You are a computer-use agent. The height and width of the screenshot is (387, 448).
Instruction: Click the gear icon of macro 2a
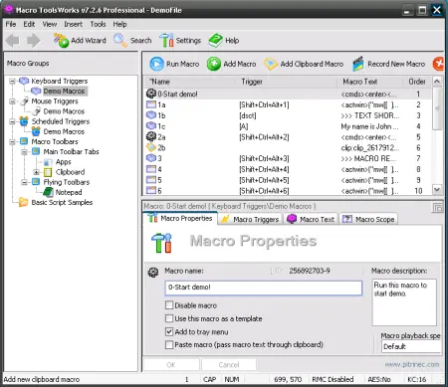click(x=151, y=136)
